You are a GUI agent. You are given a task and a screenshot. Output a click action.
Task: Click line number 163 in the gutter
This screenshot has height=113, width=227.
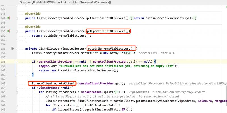pyautogui.click(x=3, y=84)
